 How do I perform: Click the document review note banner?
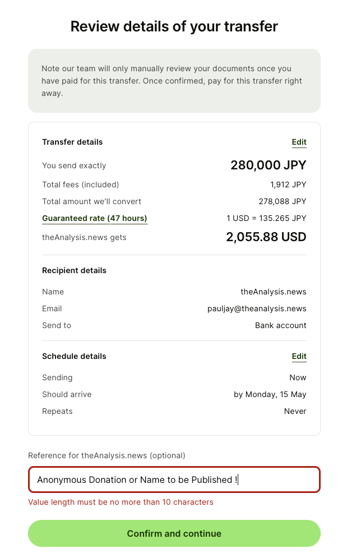[x=174, y=81]
